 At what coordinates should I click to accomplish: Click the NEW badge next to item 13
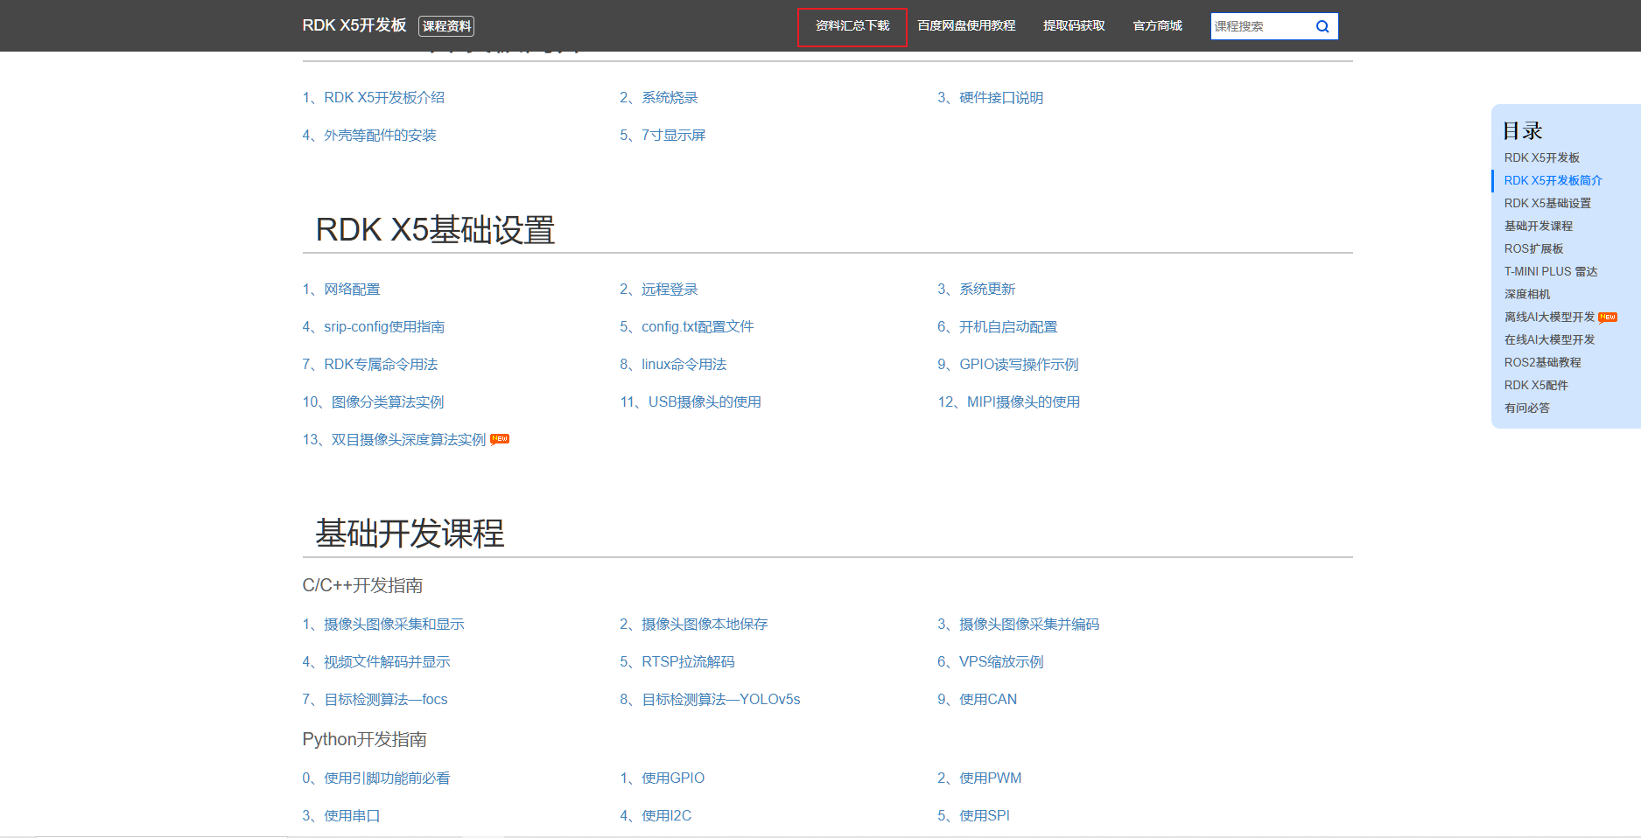(x=500, y=439)
